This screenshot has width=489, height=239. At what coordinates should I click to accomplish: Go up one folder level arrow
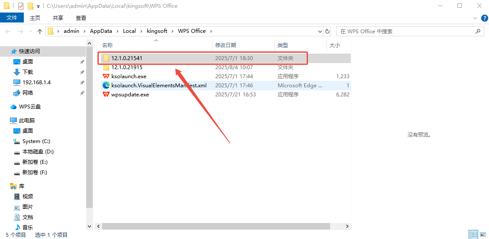39,31
